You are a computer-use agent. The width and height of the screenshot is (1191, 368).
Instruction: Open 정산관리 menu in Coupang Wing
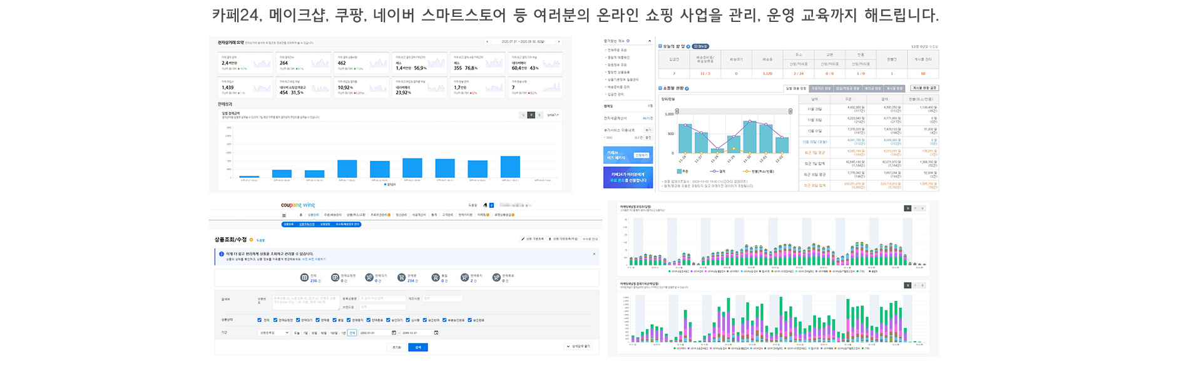tap(401, 215)
